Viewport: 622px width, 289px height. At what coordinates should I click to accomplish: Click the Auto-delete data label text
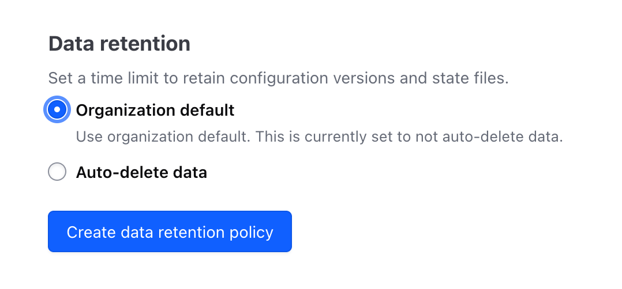tap(141, 172)
